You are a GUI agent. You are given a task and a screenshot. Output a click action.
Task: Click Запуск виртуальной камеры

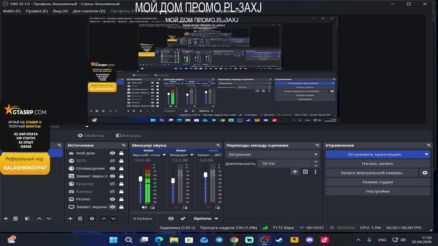[x=372, y=173]
